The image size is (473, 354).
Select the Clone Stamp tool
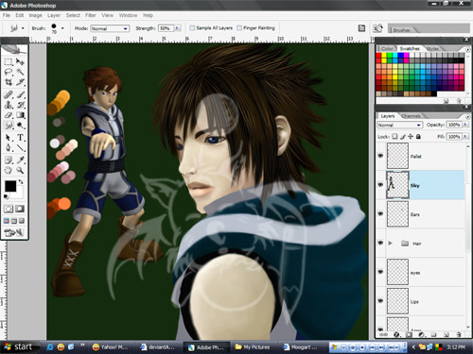9,105
